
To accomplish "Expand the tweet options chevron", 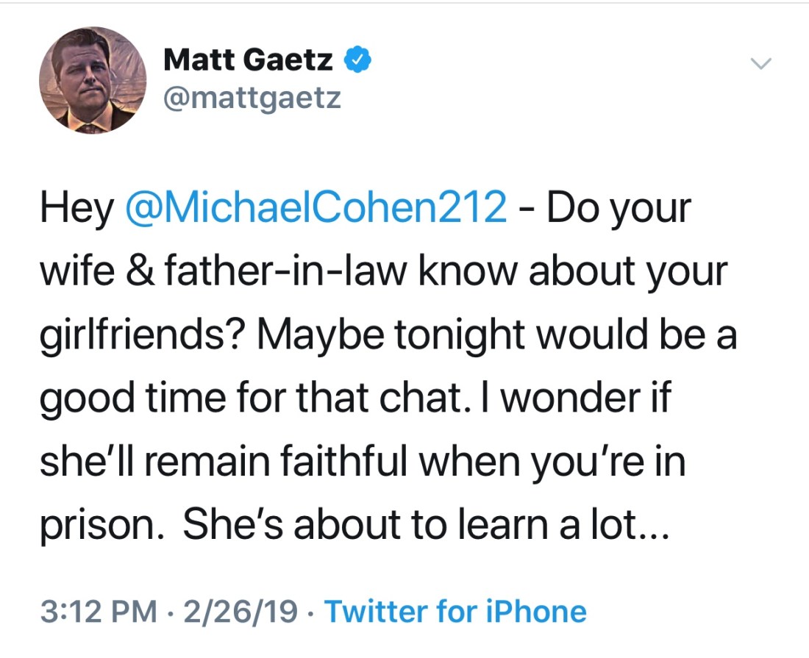I will tap(761, 65).
